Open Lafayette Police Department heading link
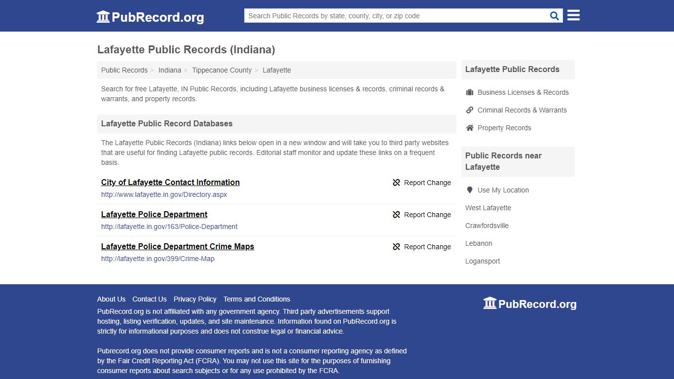Screen dimensions: 674x379 pos(154,214)
